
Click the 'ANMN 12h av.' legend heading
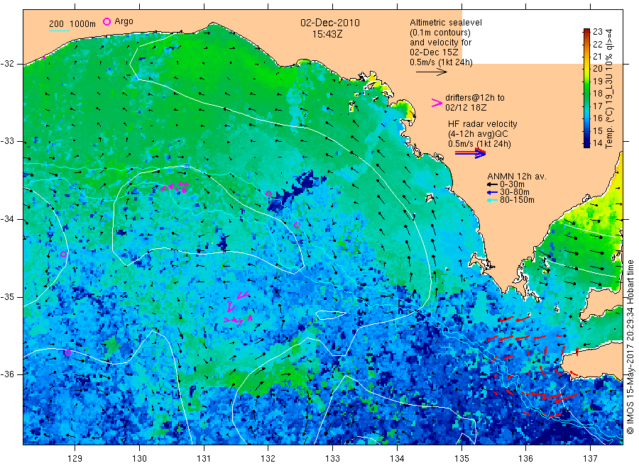click(517, 177)
